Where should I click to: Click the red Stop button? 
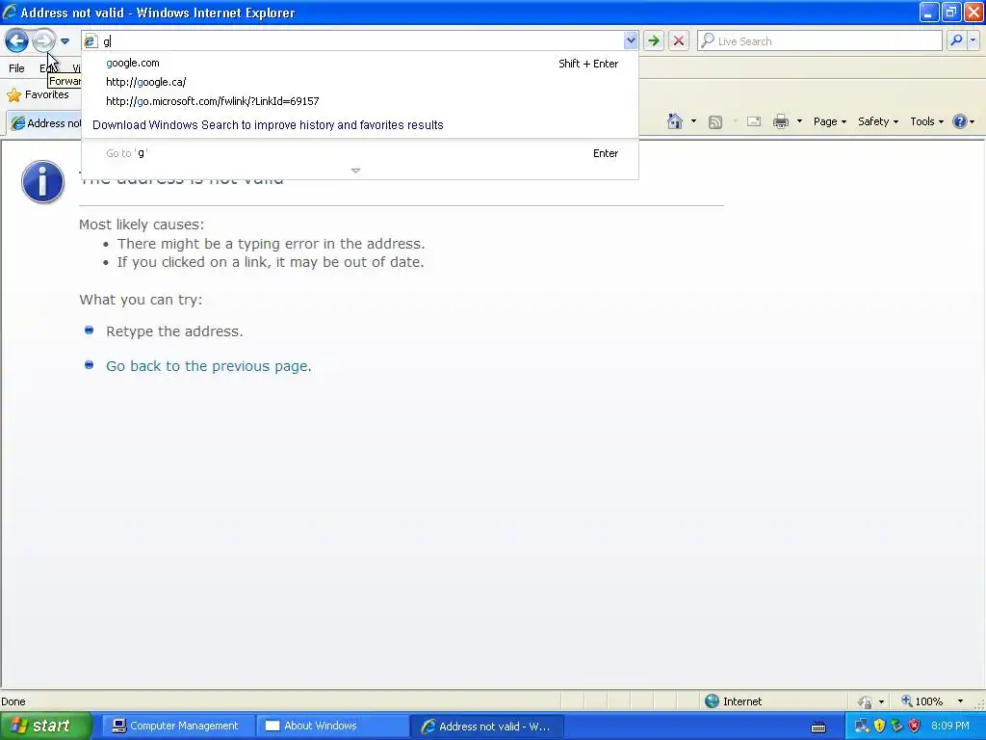click(679, 41)
